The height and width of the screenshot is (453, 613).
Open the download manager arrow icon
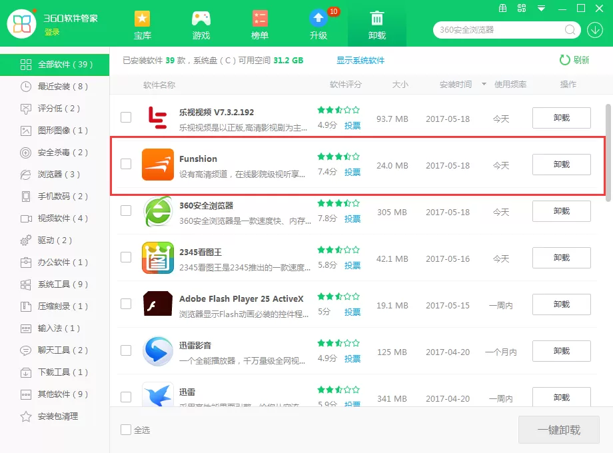[x=594, y=30]
